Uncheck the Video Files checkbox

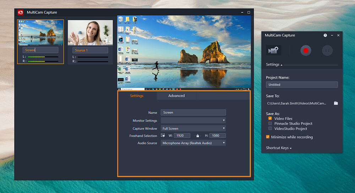(270, 118)
